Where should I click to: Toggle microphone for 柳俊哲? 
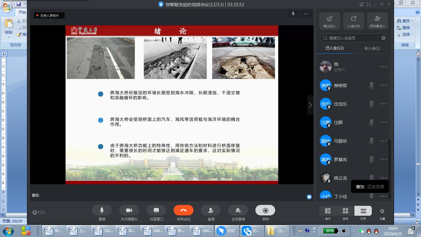click(371, 85)
